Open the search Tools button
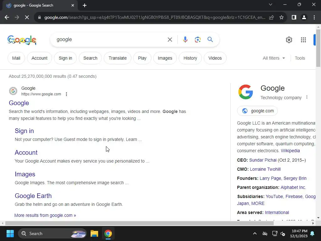Image resolution: width=321 pixels, height=241 pixels. tap(300, 58)
